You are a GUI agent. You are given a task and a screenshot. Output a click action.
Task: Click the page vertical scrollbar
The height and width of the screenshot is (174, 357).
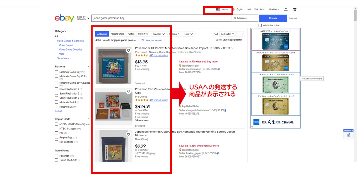point(355,84)
